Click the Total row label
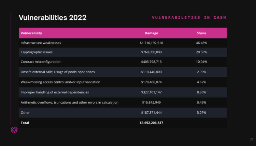 pos(25,122)
